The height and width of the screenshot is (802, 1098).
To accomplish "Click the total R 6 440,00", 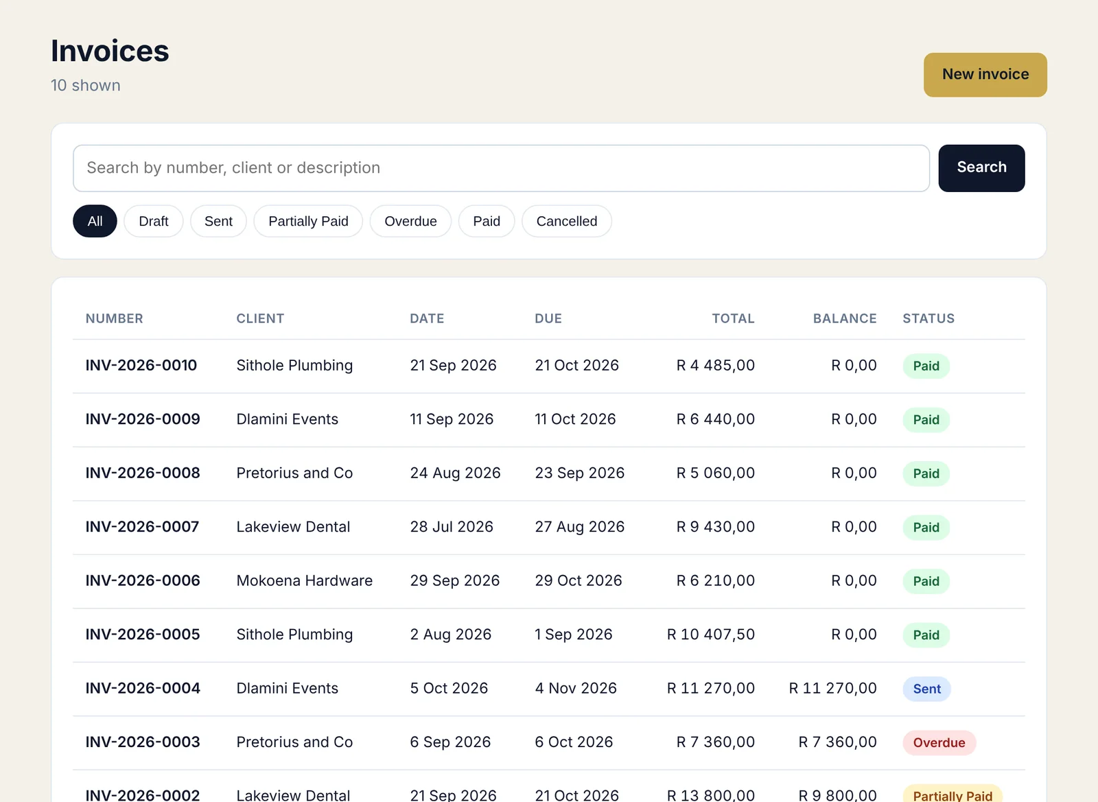I will pyautogui.click(x=715, y=419).
